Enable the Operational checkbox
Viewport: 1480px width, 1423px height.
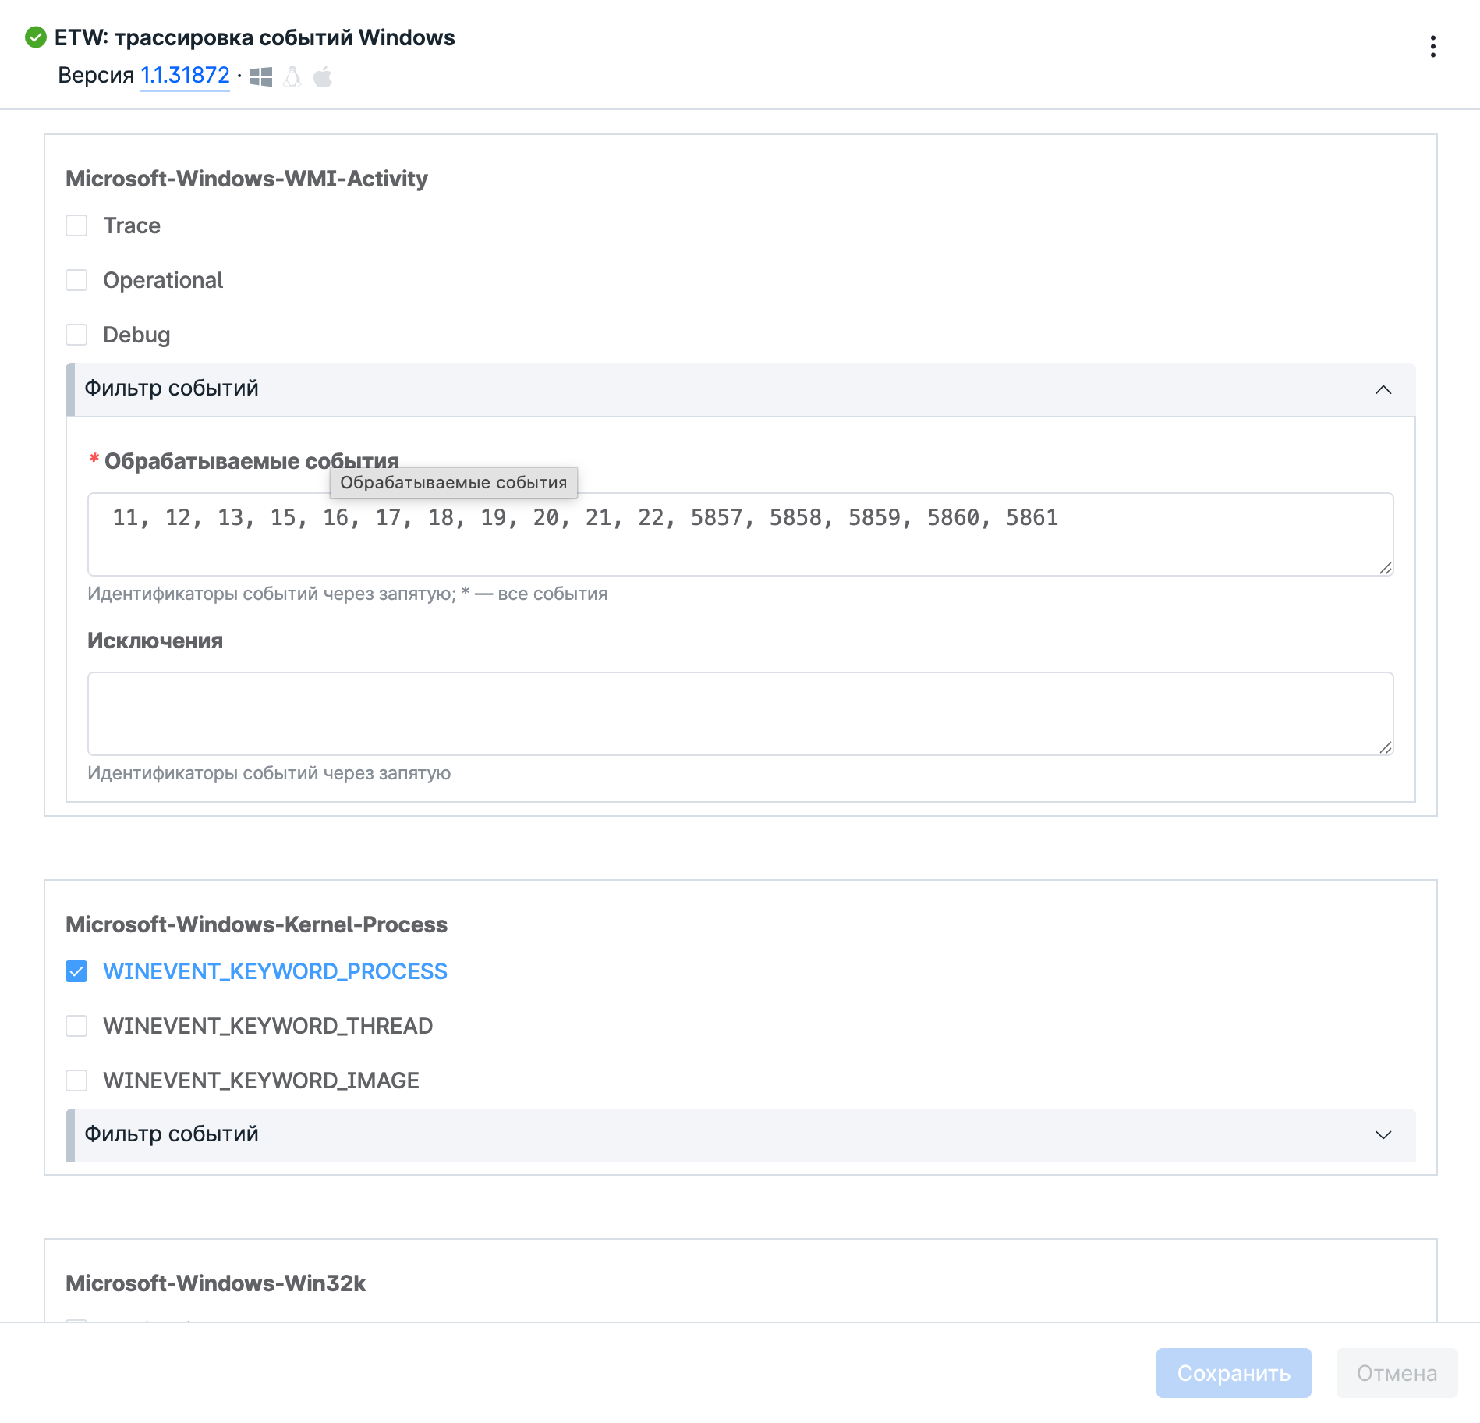point(76,280)
